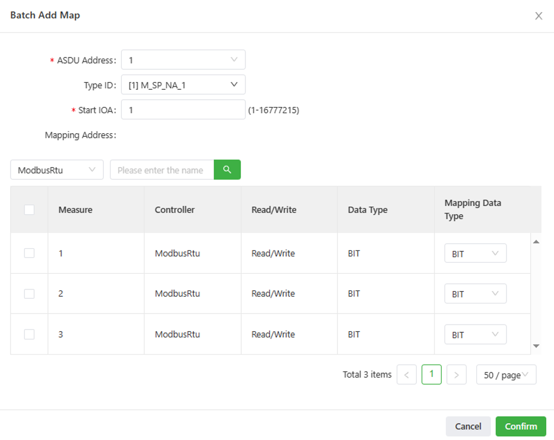Screen dimensions: 554x440
Task: Select the checkbox for Measure 3
Action: [x=30, y=335]
